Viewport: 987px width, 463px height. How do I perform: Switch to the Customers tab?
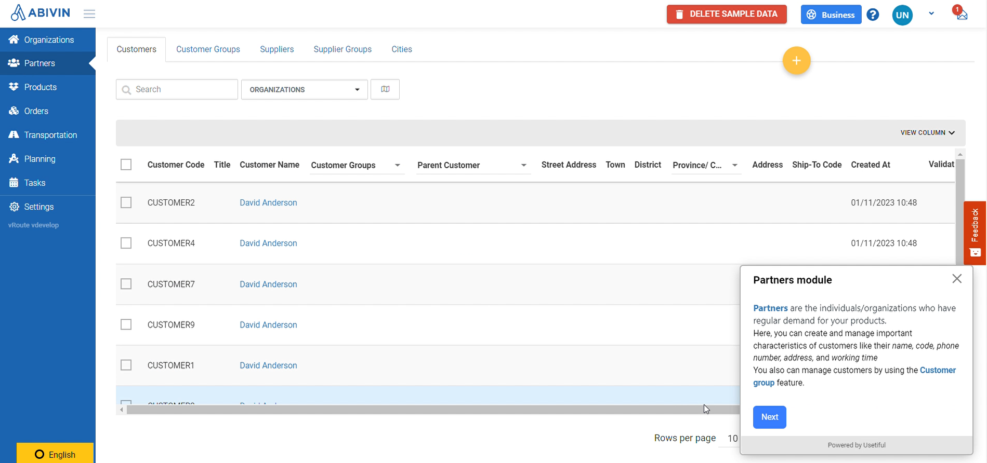[136, 49]
